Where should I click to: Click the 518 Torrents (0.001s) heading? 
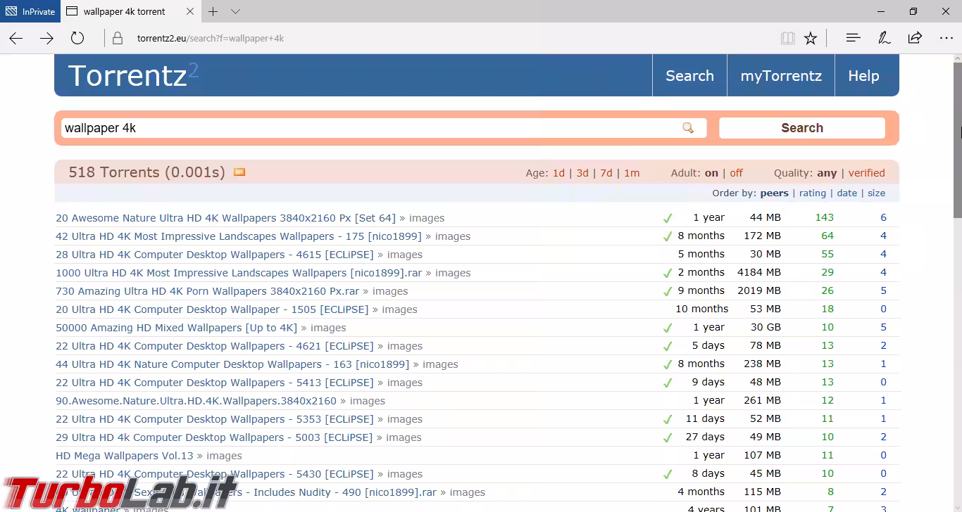point(146,172)
